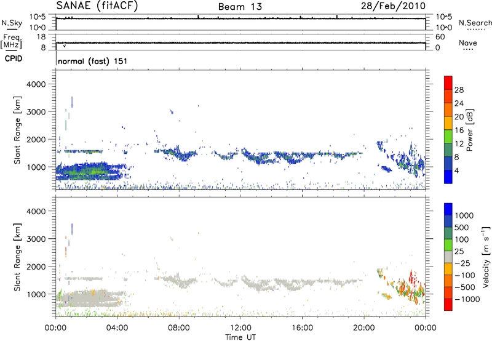
Task: Select the 04:00 time tick label
Action: pyautogui.click(x=117, y=328)
